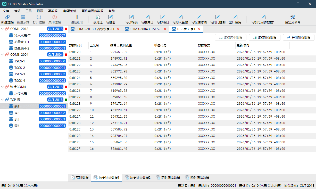Open the 写数据 menu
This screenshot has height=189, width=316.
tap(53, 11)
